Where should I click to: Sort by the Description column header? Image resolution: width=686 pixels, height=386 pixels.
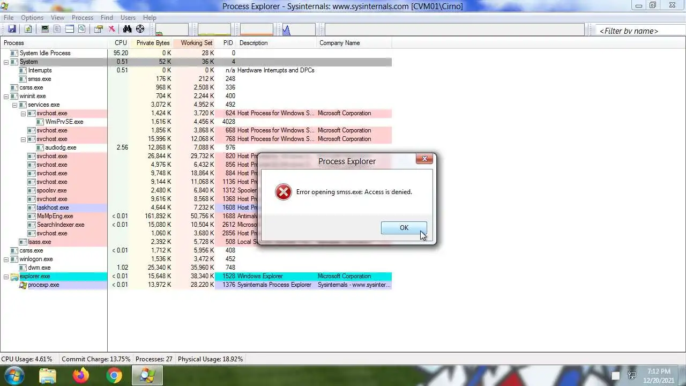[x=277, y=43]
